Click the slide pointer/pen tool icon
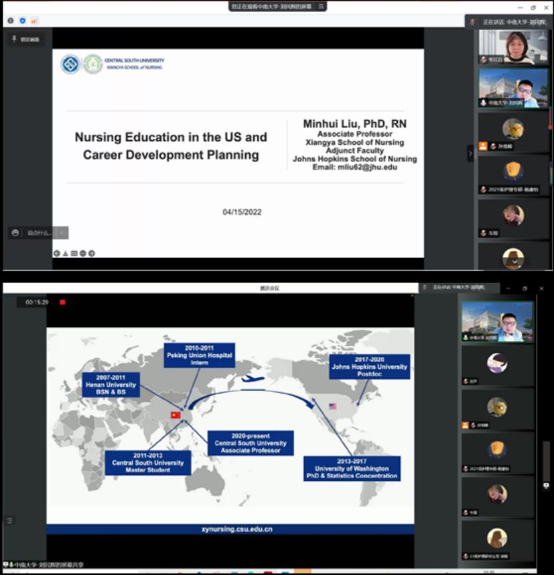The height and width of the screenshot is (575, 554). click(65, 253)
